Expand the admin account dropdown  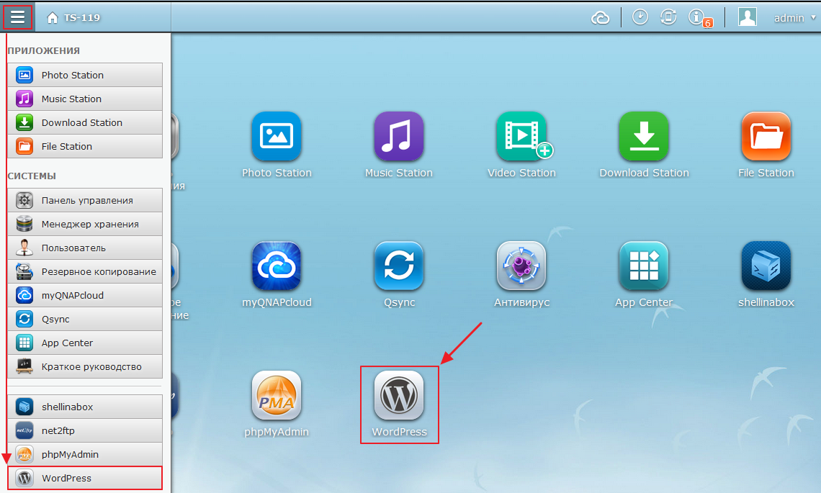[794, 18]
